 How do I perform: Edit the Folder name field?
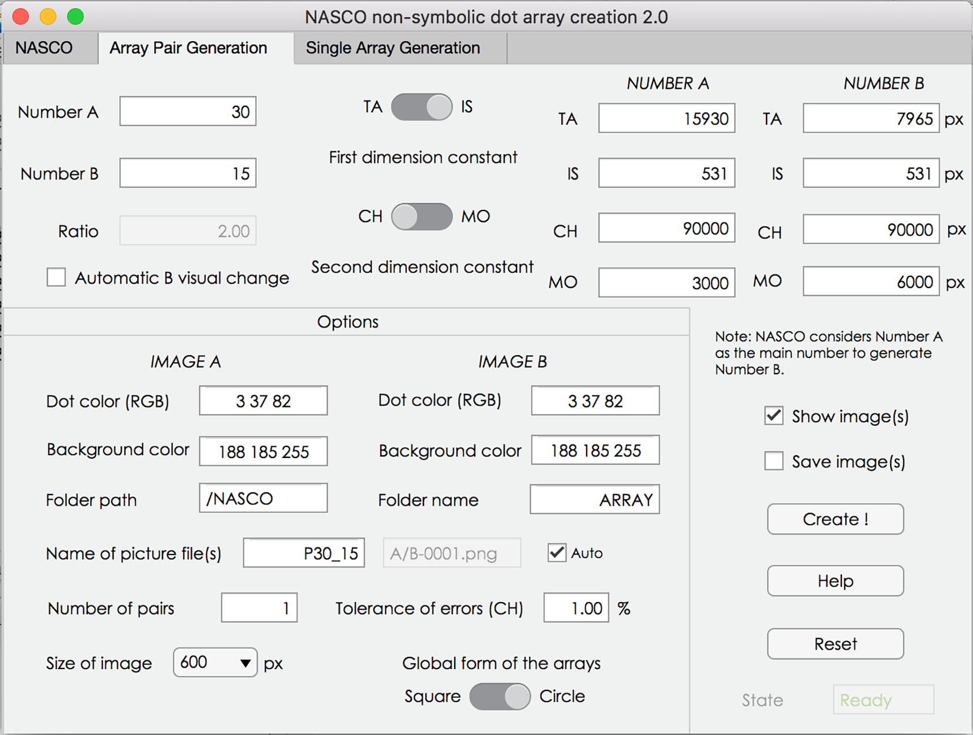click(x=595, y=500)
